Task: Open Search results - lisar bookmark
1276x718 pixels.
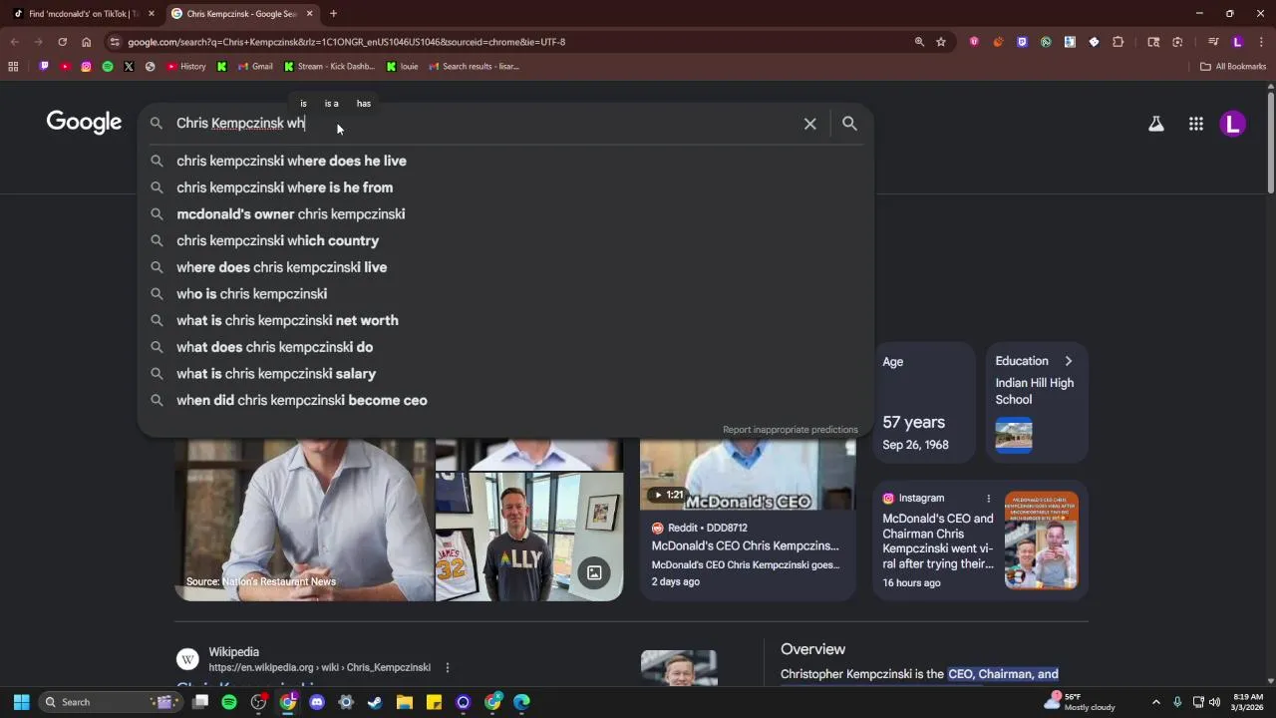Action: 474,67
